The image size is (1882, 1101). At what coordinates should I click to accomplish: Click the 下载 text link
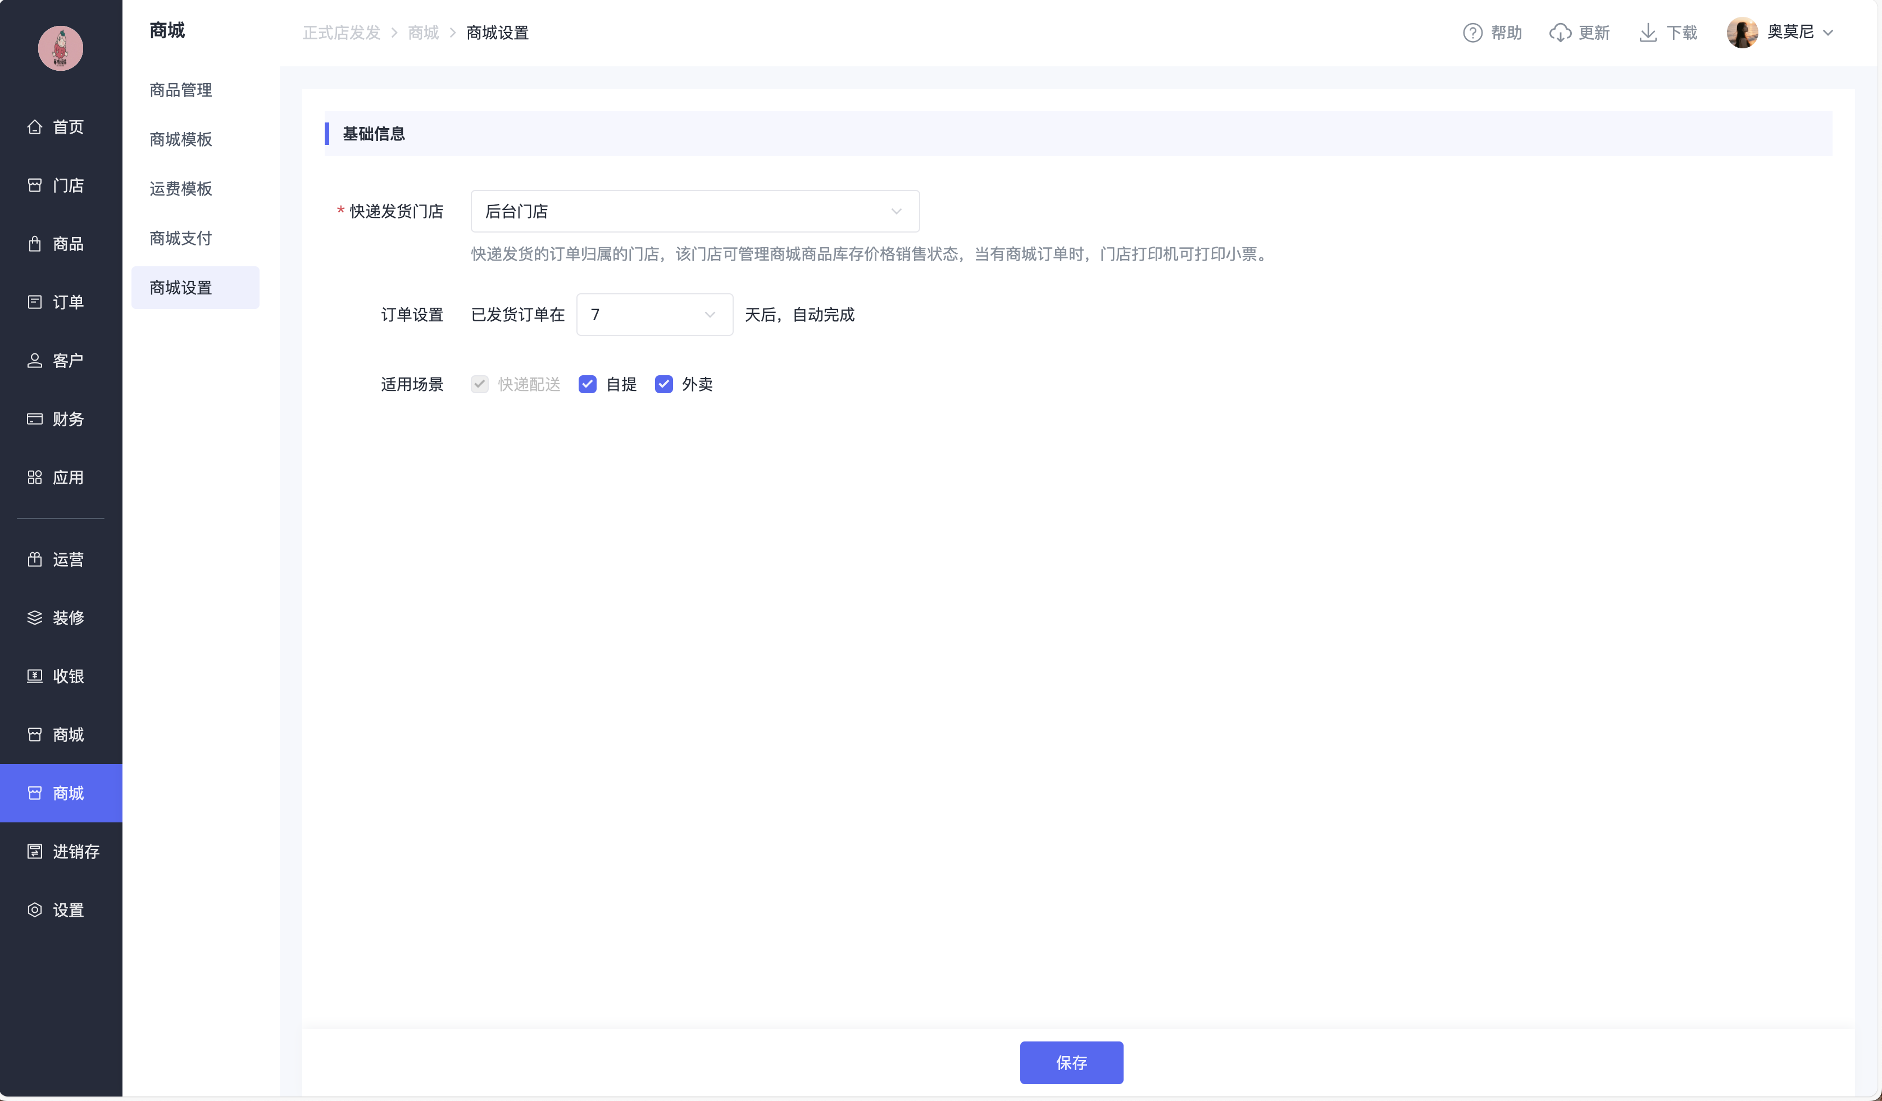pos(1682,33)
